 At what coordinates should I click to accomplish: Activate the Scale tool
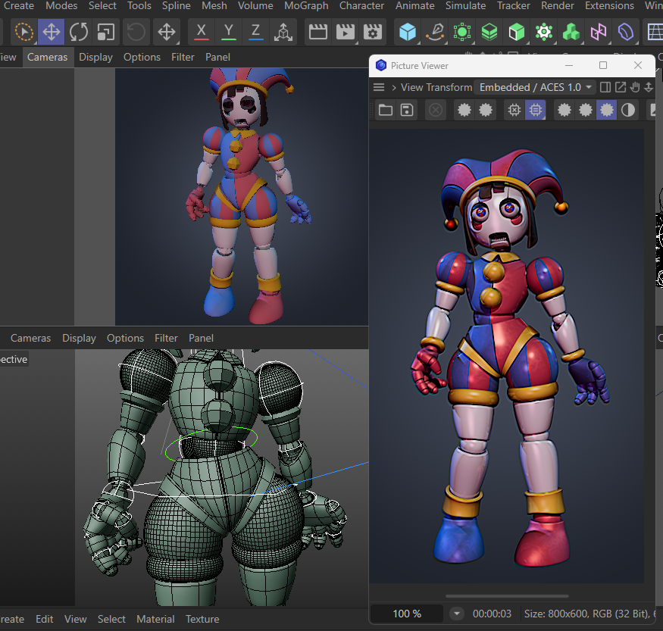pos(106,32)
